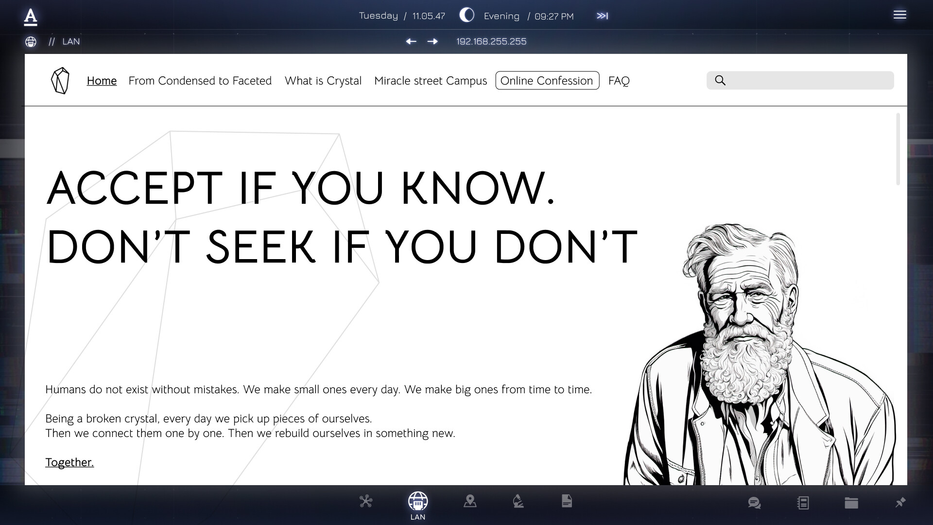Click the forward navigation arrow
Viewport: 933px width, 525px height.
(433, 42)
